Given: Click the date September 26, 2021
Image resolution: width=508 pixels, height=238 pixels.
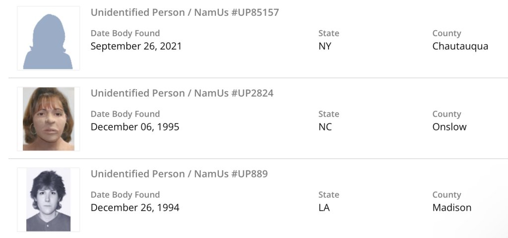Looking at the screenshot, I should pos(136,46).
